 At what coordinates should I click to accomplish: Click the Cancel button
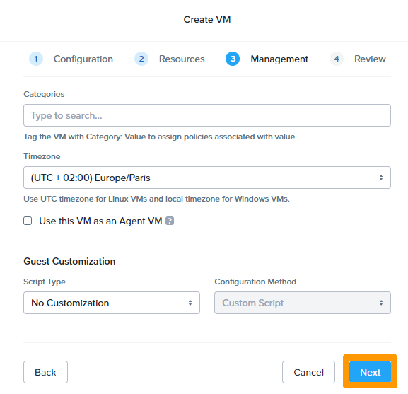[308, 372]
